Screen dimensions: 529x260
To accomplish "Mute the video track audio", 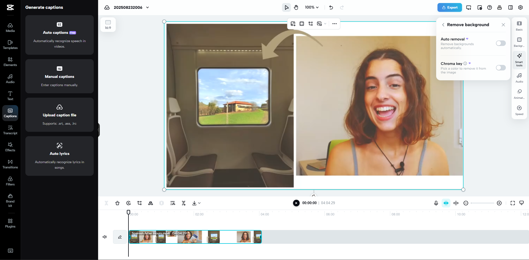I will [x=104, y=237].
